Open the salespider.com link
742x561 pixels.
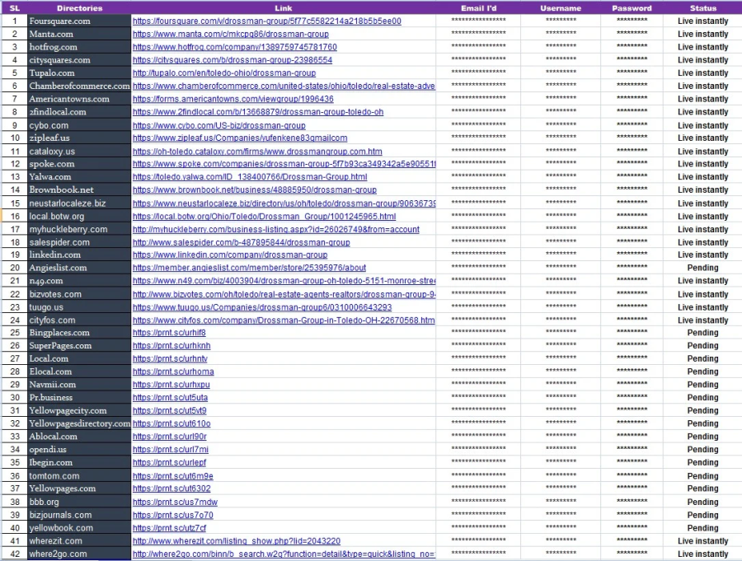(x=242, y=242)
